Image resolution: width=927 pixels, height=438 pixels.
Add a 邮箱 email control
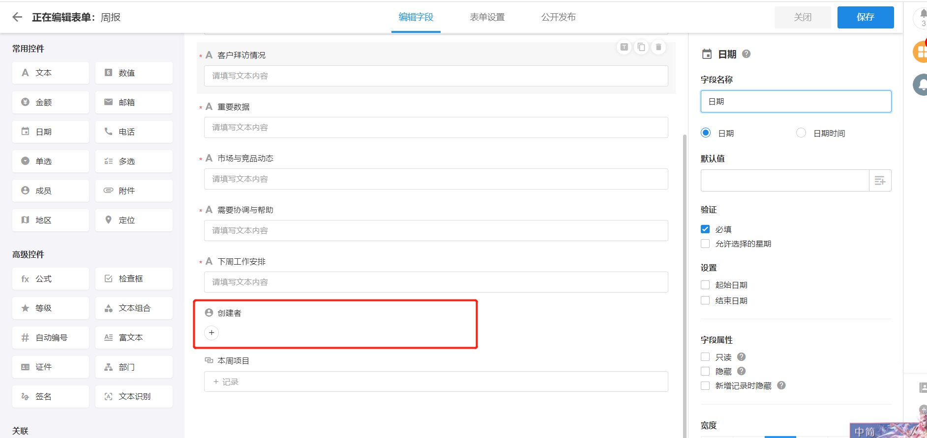(x=134, y=102)
